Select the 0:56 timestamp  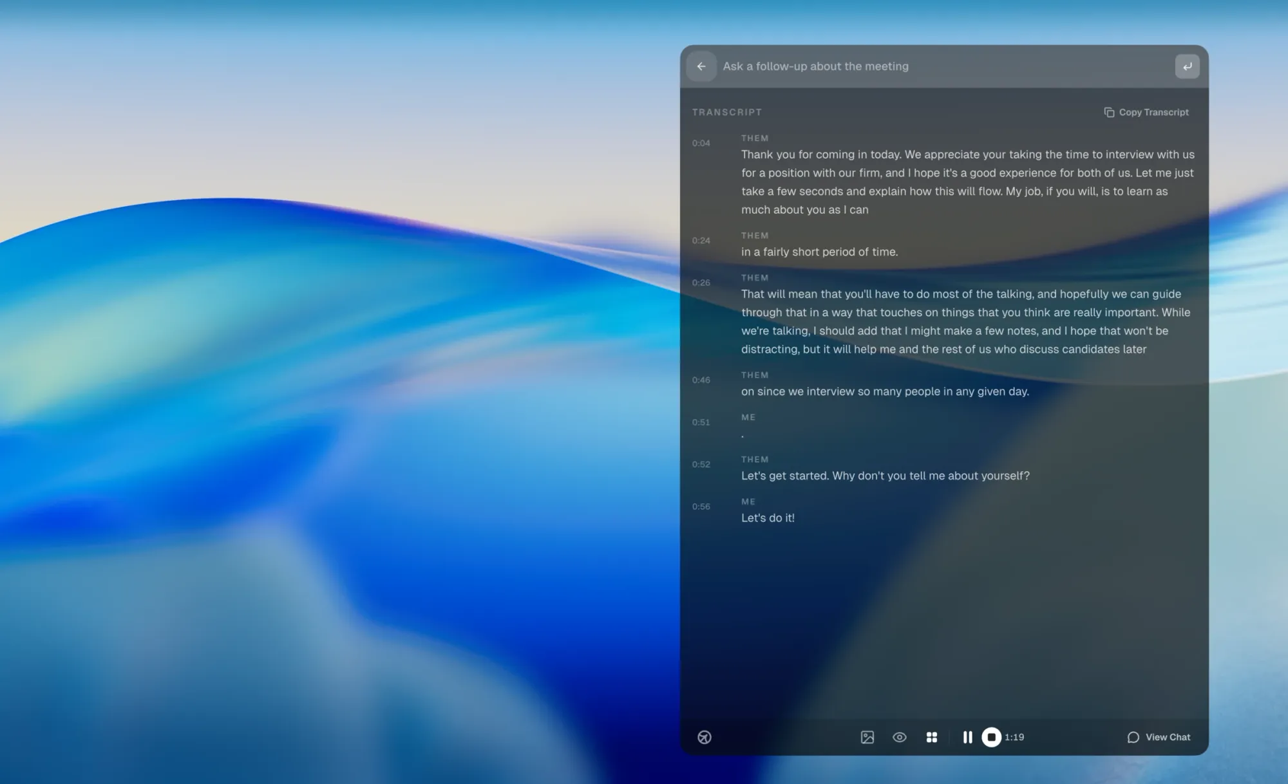click(701, 507)
